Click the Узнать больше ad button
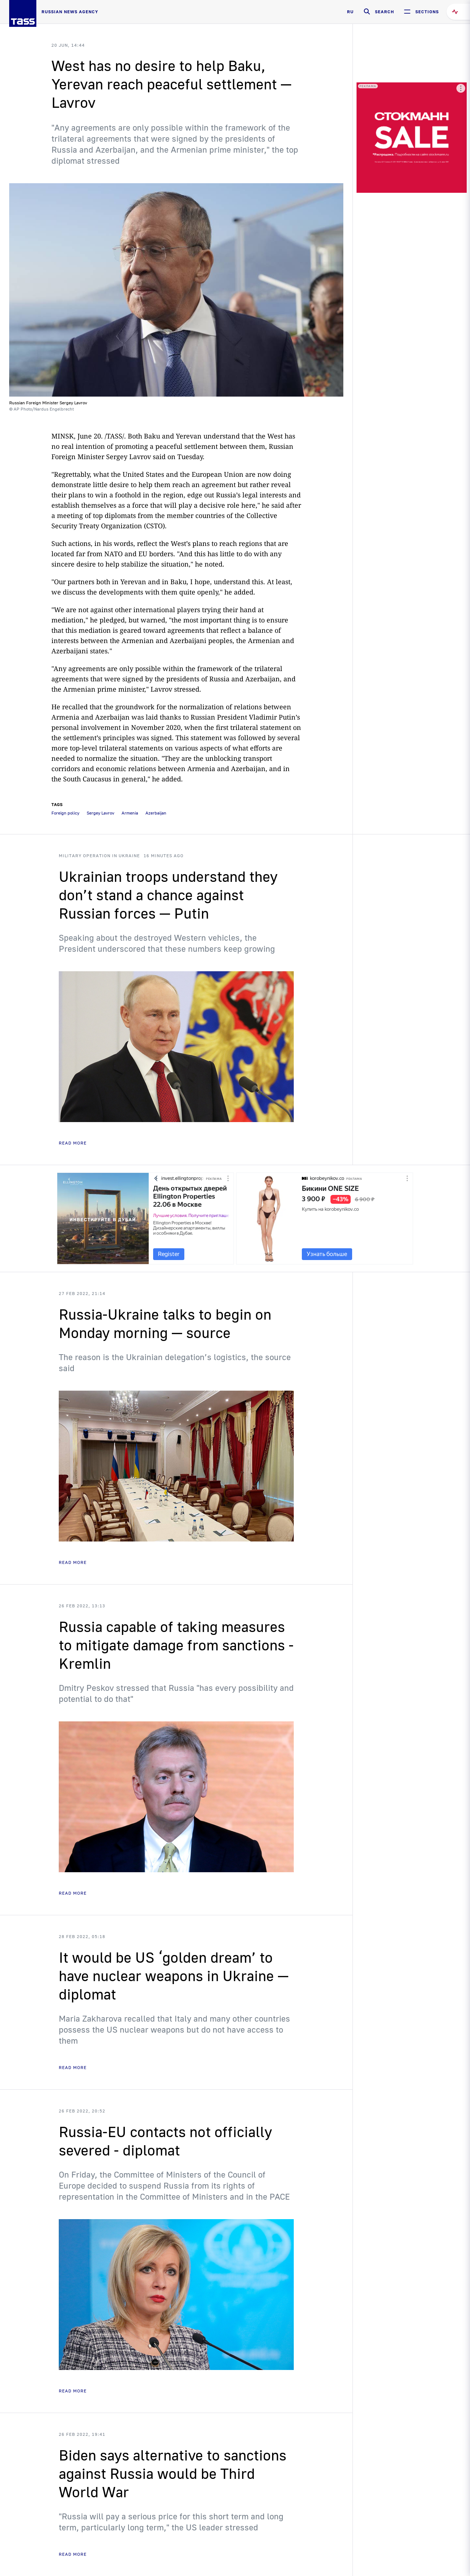This screenshot has width=470, height=2576. (326, 1254)
